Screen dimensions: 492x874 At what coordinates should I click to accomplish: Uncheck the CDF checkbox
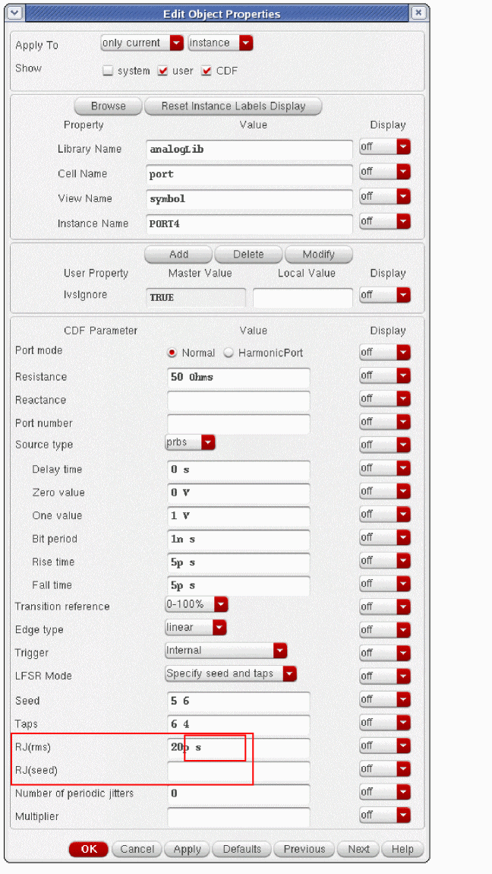(x=206, y=71)
